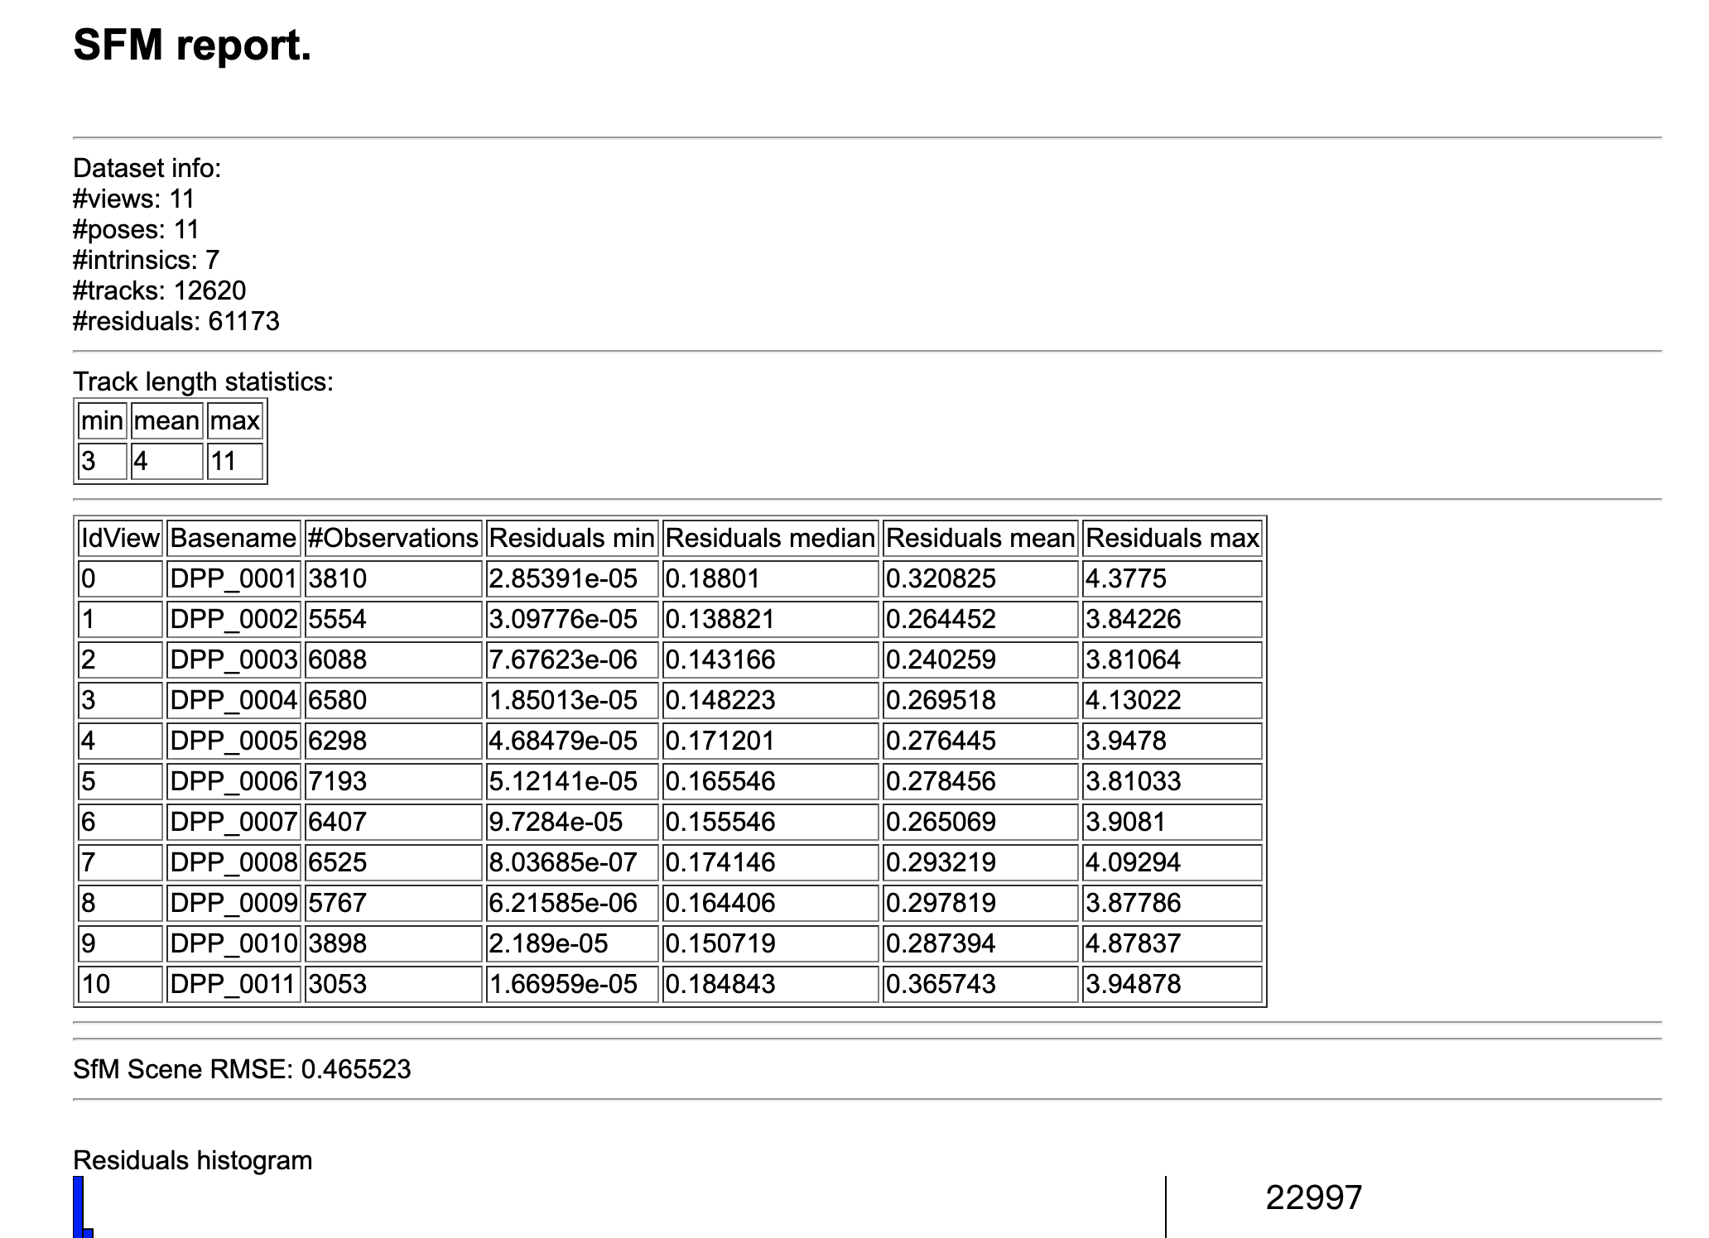Screen dimensions: 1709x1238
Task: Click the DPP_0001 basename cell
Action: click(233, 578)
